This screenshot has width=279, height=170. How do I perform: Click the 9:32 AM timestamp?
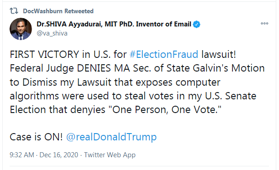pyautogui.click(x=22, y=155)
